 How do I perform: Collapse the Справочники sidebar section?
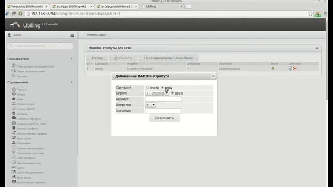pyautogui.click(x=72, y=82)
